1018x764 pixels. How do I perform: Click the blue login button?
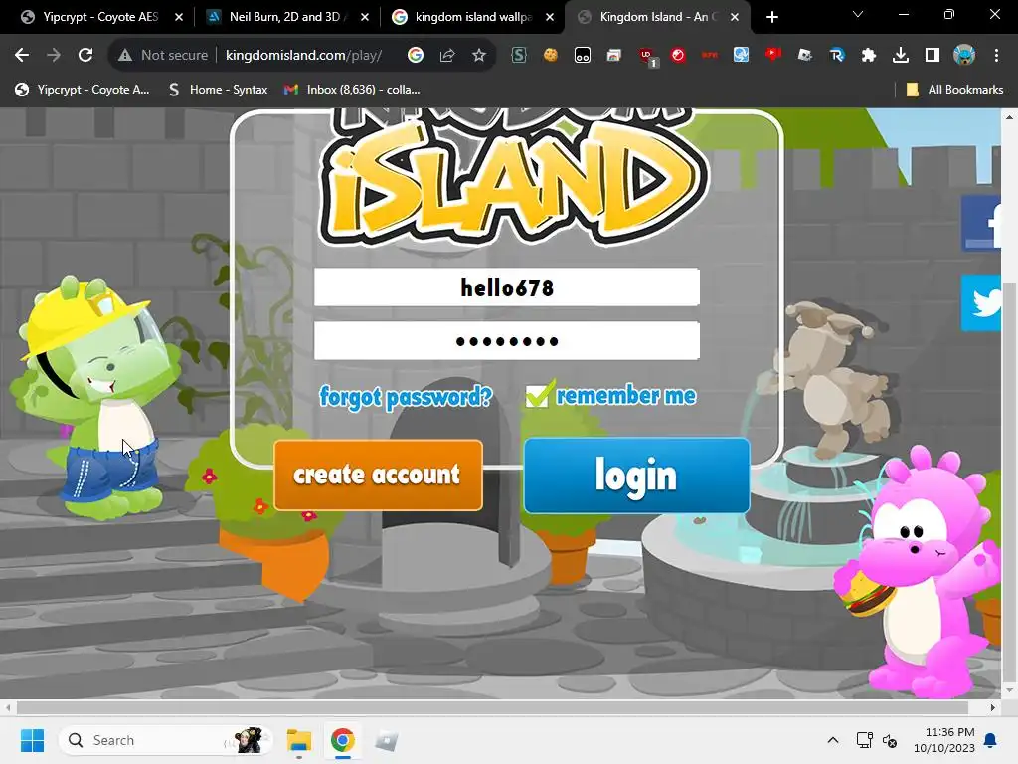(636, 476)
